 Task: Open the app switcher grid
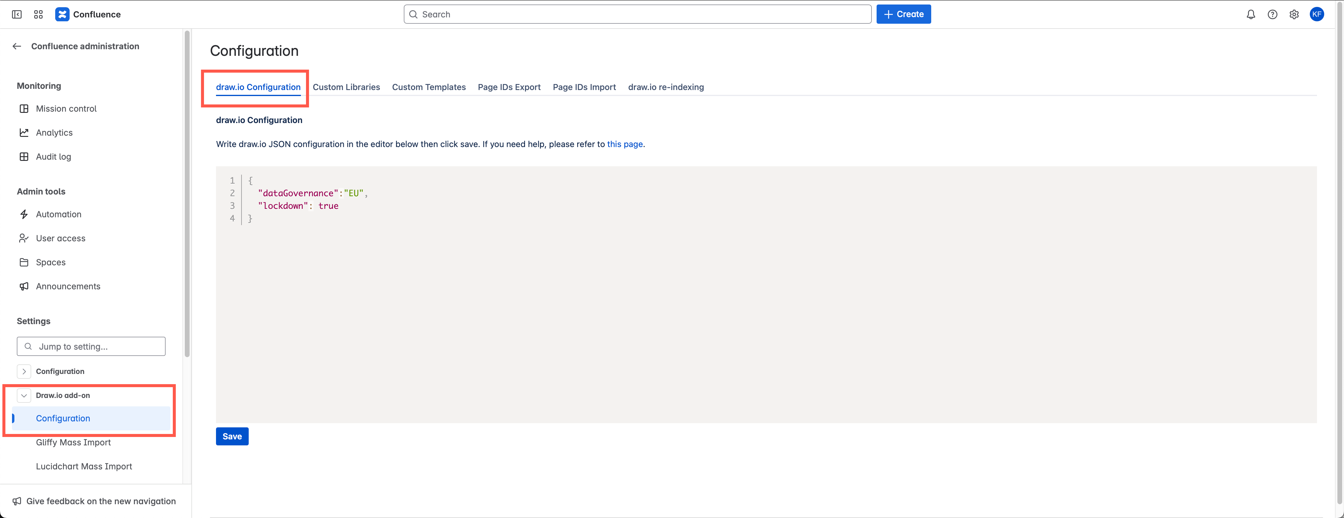[37, 14]
